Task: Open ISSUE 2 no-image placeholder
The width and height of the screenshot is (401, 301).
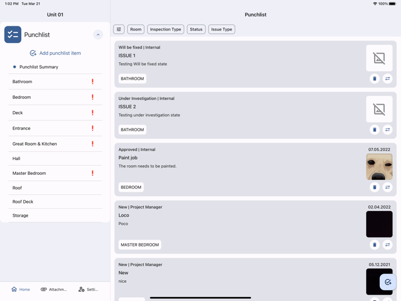Action: click(379, 110)
